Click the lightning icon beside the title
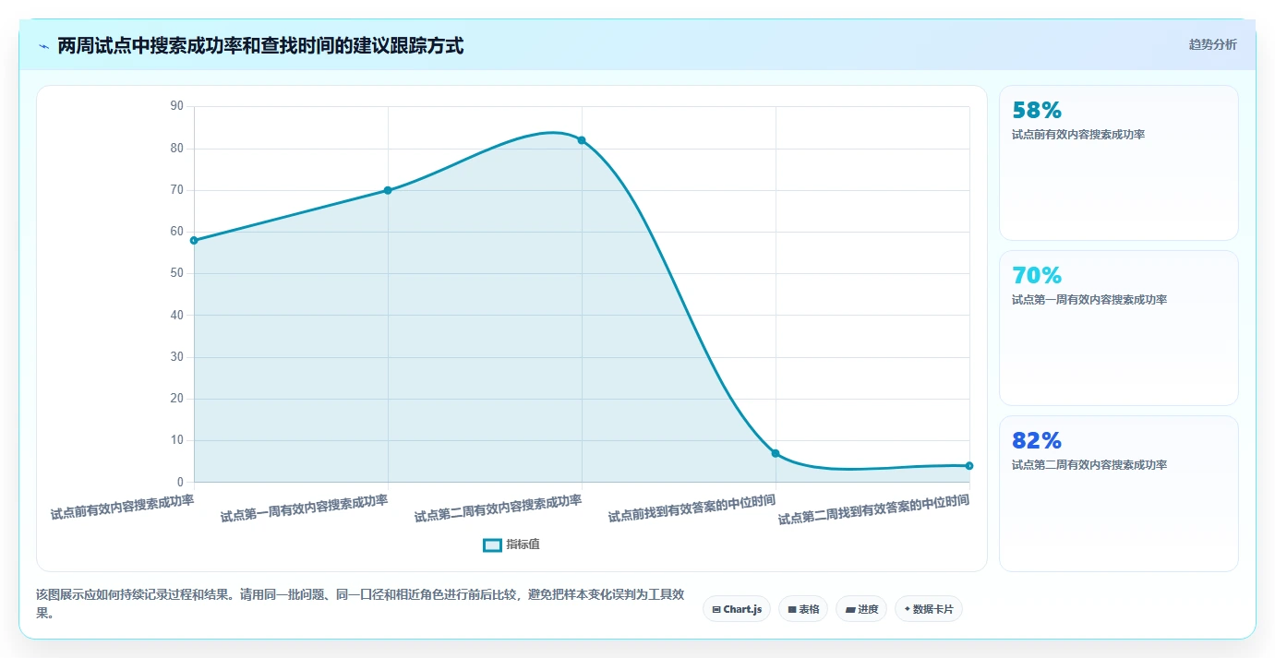This screenshot has width=1275, height=658. [x=43, y=45]
